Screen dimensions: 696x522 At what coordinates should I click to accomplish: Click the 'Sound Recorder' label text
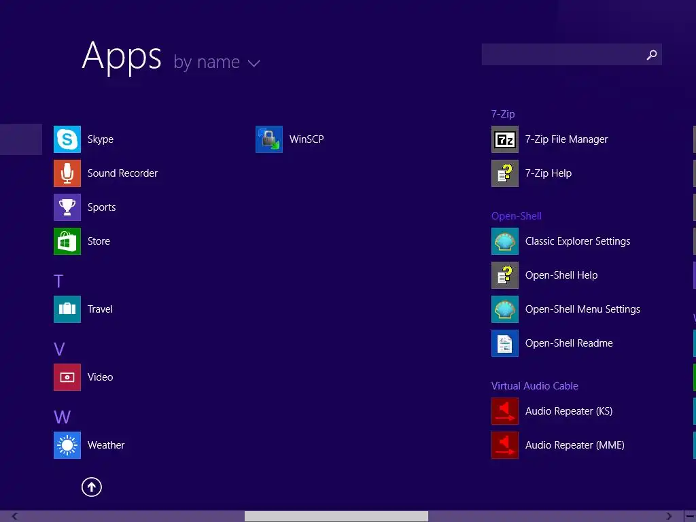click(122, 173)
